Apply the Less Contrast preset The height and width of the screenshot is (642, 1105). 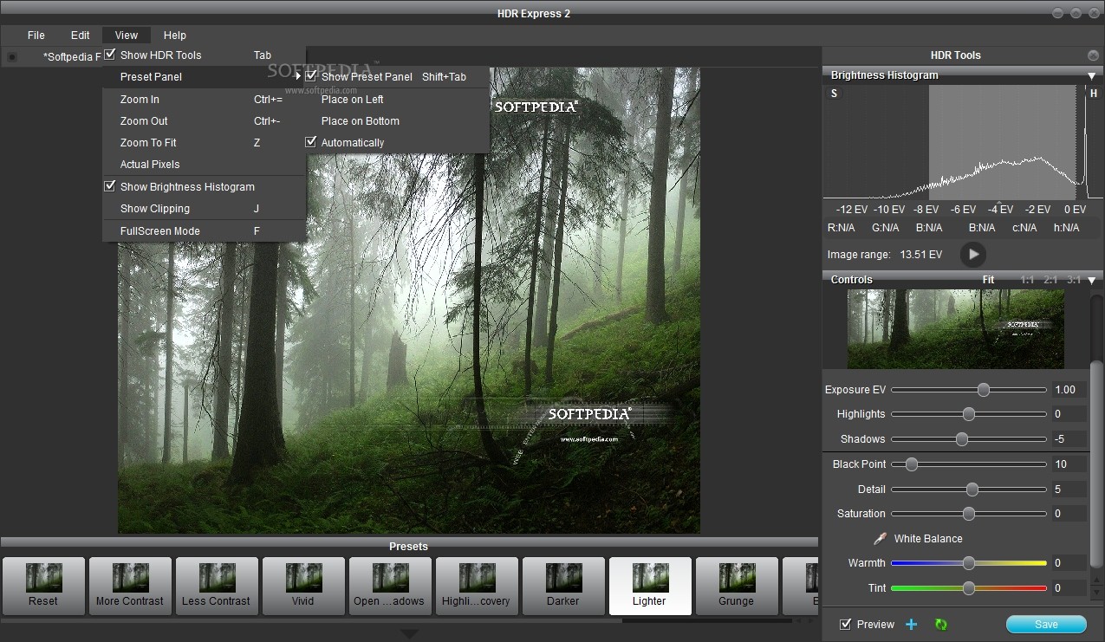click(x=217, y=586)
